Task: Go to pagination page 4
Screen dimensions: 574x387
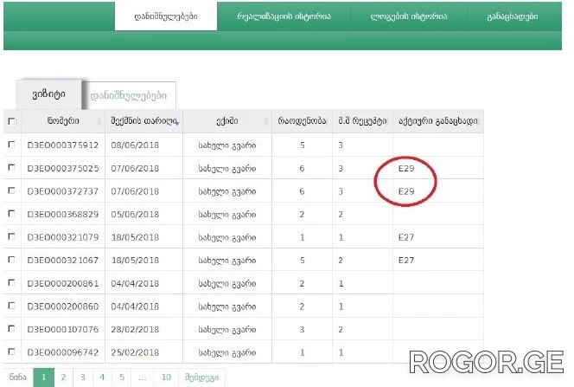Action: [x=102, y=377]
